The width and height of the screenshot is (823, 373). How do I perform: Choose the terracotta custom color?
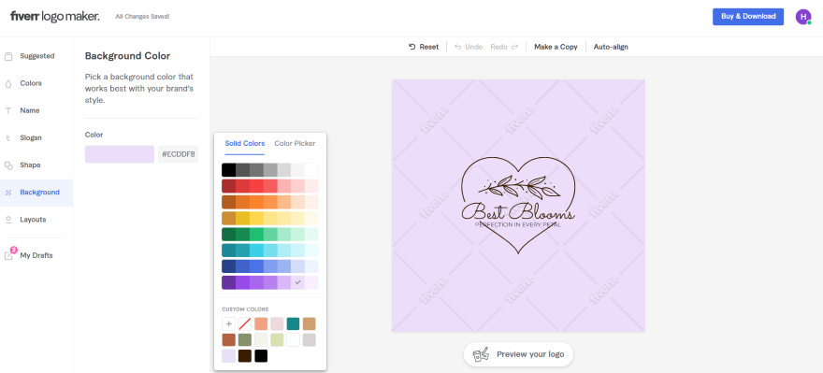pyautogui.click(x=228, y=340)
